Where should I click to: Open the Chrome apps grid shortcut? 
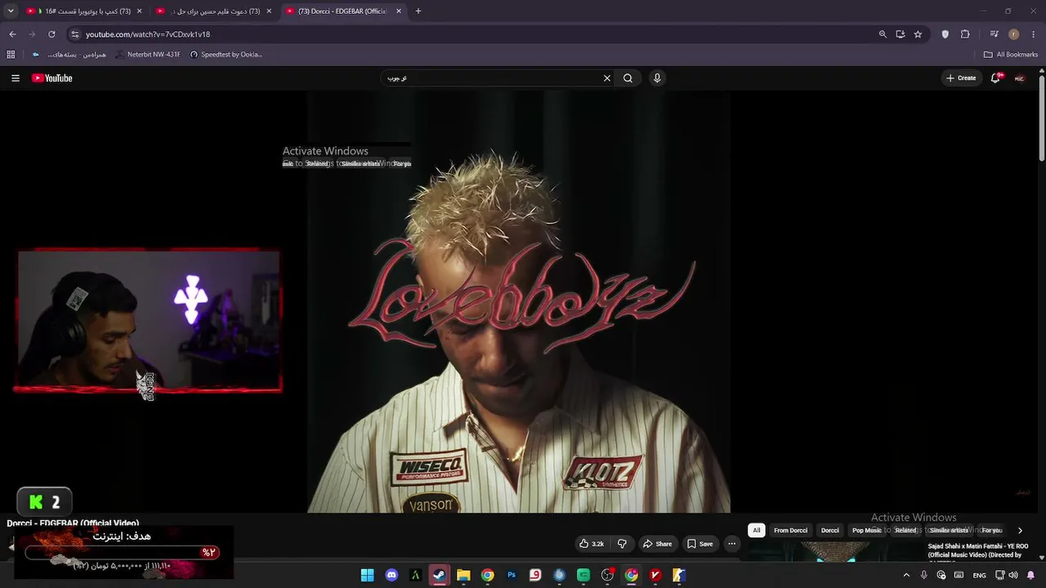[x=11, y=55]
